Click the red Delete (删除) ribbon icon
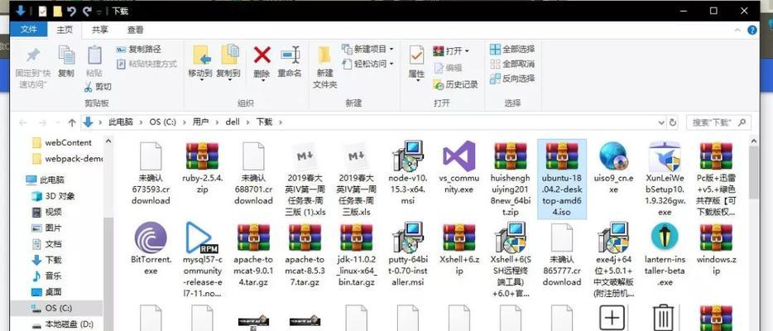The width and height of the screenshot is (773, 331). click(x=262, y=55)
